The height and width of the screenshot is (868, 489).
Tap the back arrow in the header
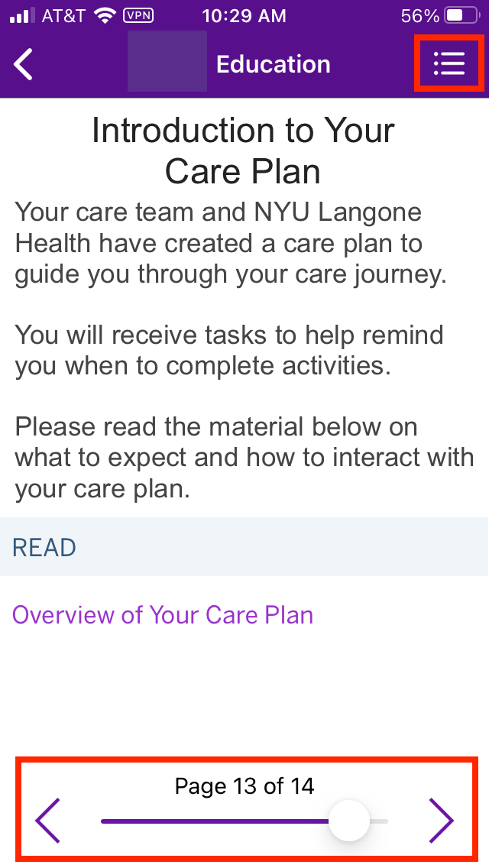(24, 64)
